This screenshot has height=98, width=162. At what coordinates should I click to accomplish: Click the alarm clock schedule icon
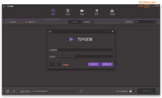click(x=8, y=91)
